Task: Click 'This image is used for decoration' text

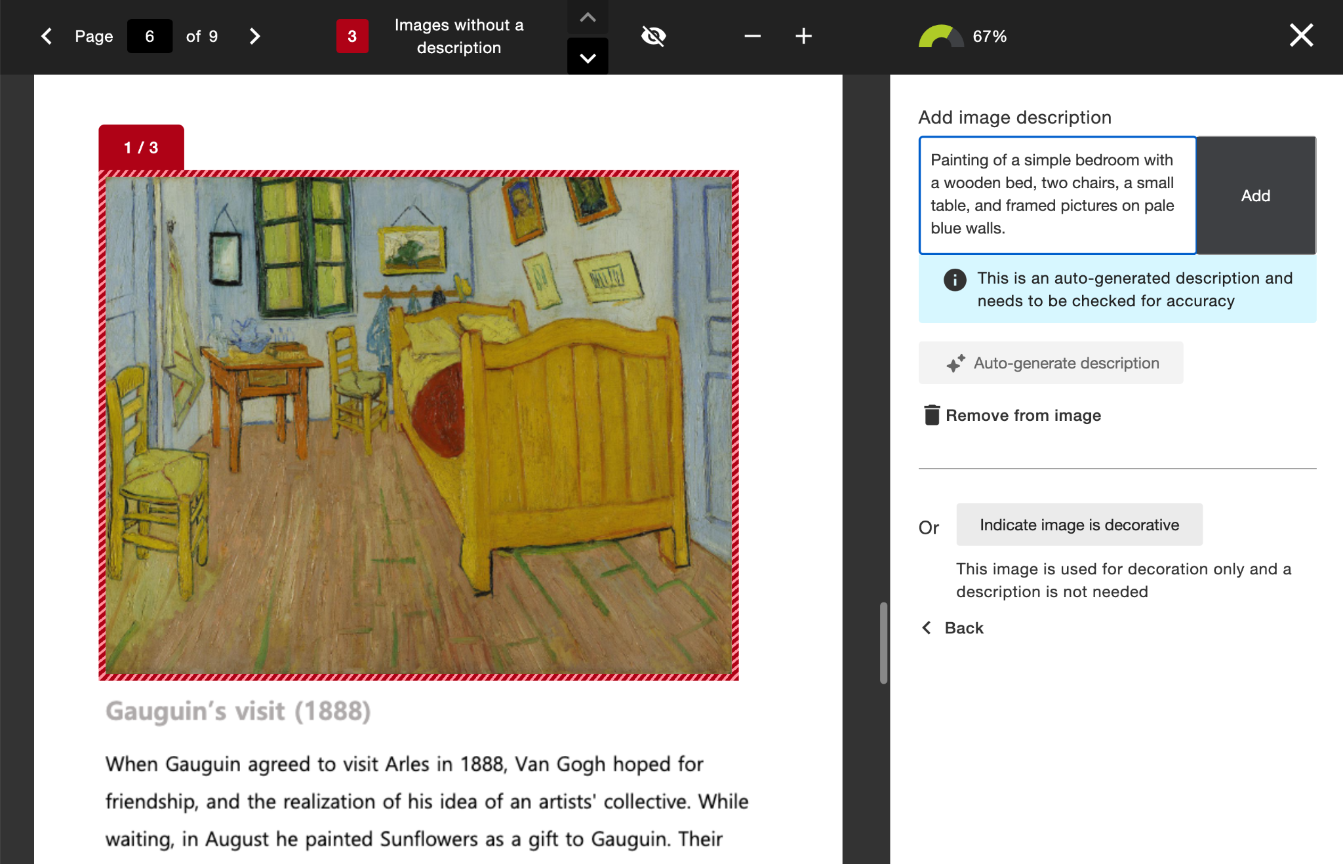Action: (x=1123, y=580)
